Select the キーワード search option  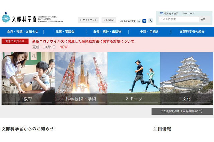click(188, 13)
